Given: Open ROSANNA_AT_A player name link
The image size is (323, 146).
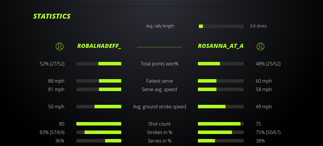Looking at the screenshot, I should pyautogui.click(x=221, y=46).
